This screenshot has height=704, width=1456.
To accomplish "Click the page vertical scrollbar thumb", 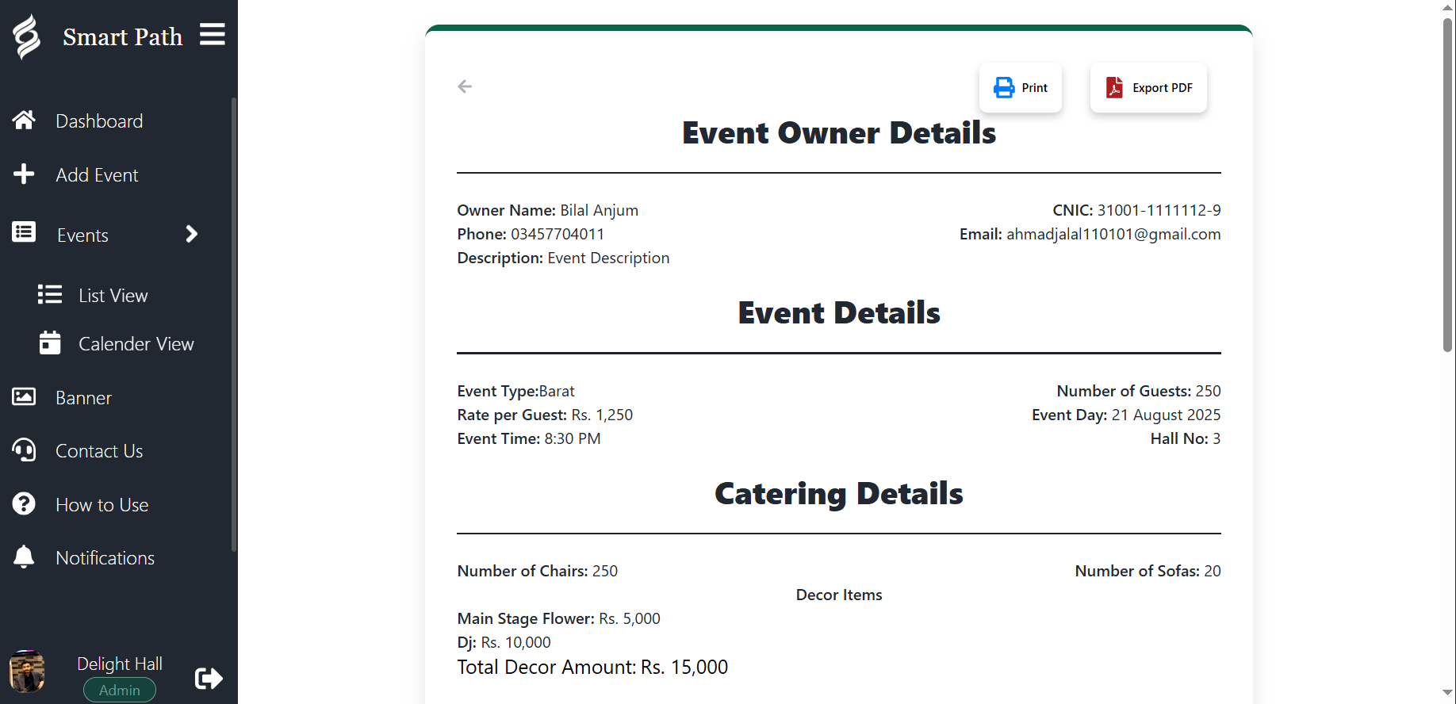I will [x=1447, y=182].
